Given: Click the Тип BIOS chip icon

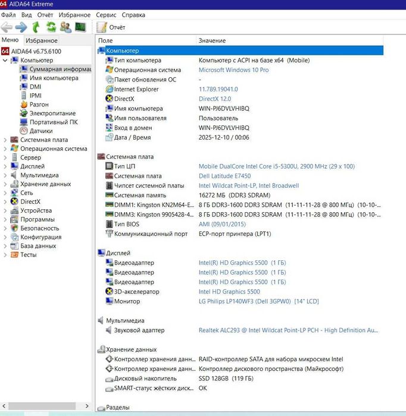Looking at the screenshot, I should 109,224.
